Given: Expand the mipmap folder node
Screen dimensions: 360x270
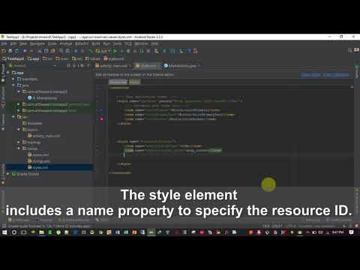Looking at the screenshot, I should coord(19,142).
